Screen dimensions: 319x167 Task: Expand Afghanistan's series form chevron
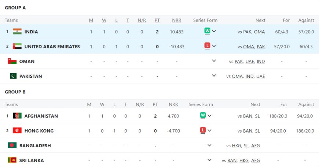click(x=210, y=115)
